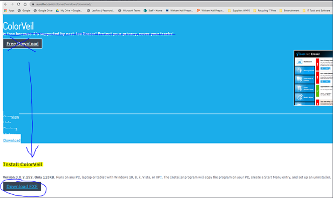
Task: Open the east-tec Eraser screenshot thumbnail
Action: click(313, 78)
